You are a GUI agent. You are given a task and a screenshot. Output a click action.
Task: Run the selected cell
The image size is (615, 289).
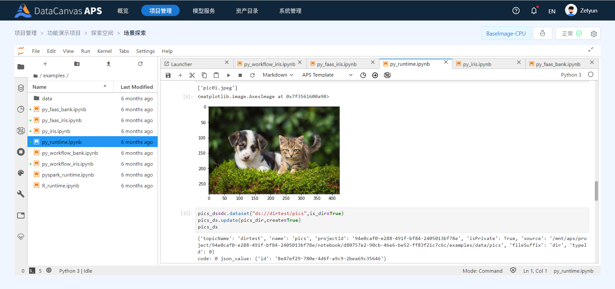point(228,75)
